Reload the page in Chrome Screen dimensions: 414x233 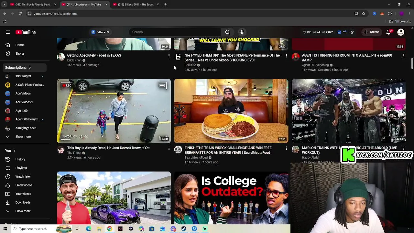20,14
